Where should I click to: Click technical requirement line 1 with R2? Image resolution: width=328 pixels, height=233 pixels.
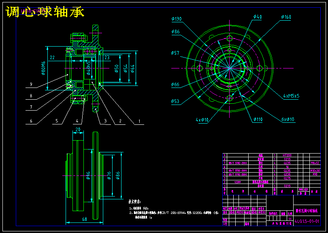coord(139,208)
